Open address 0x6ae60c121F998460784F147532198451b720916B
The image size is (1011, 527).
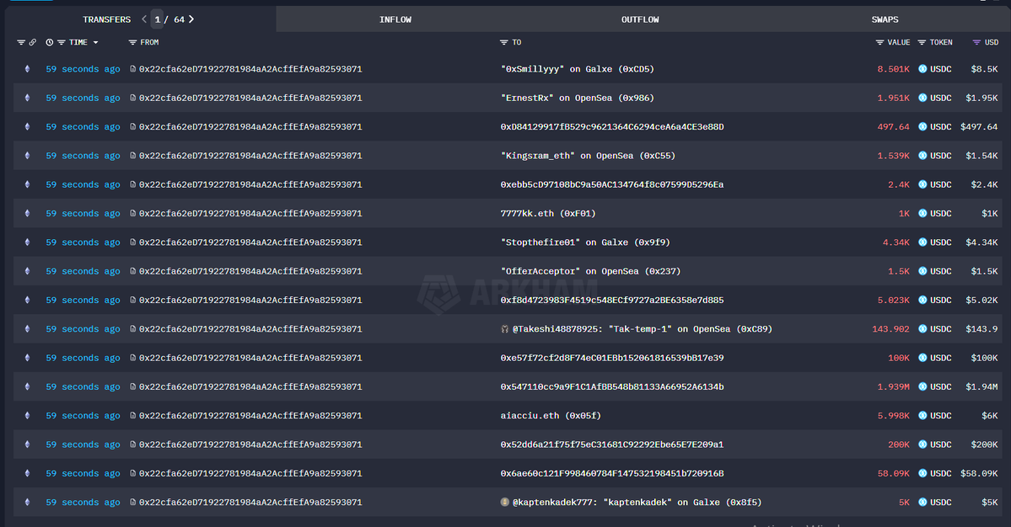click(x=612, y=474)
